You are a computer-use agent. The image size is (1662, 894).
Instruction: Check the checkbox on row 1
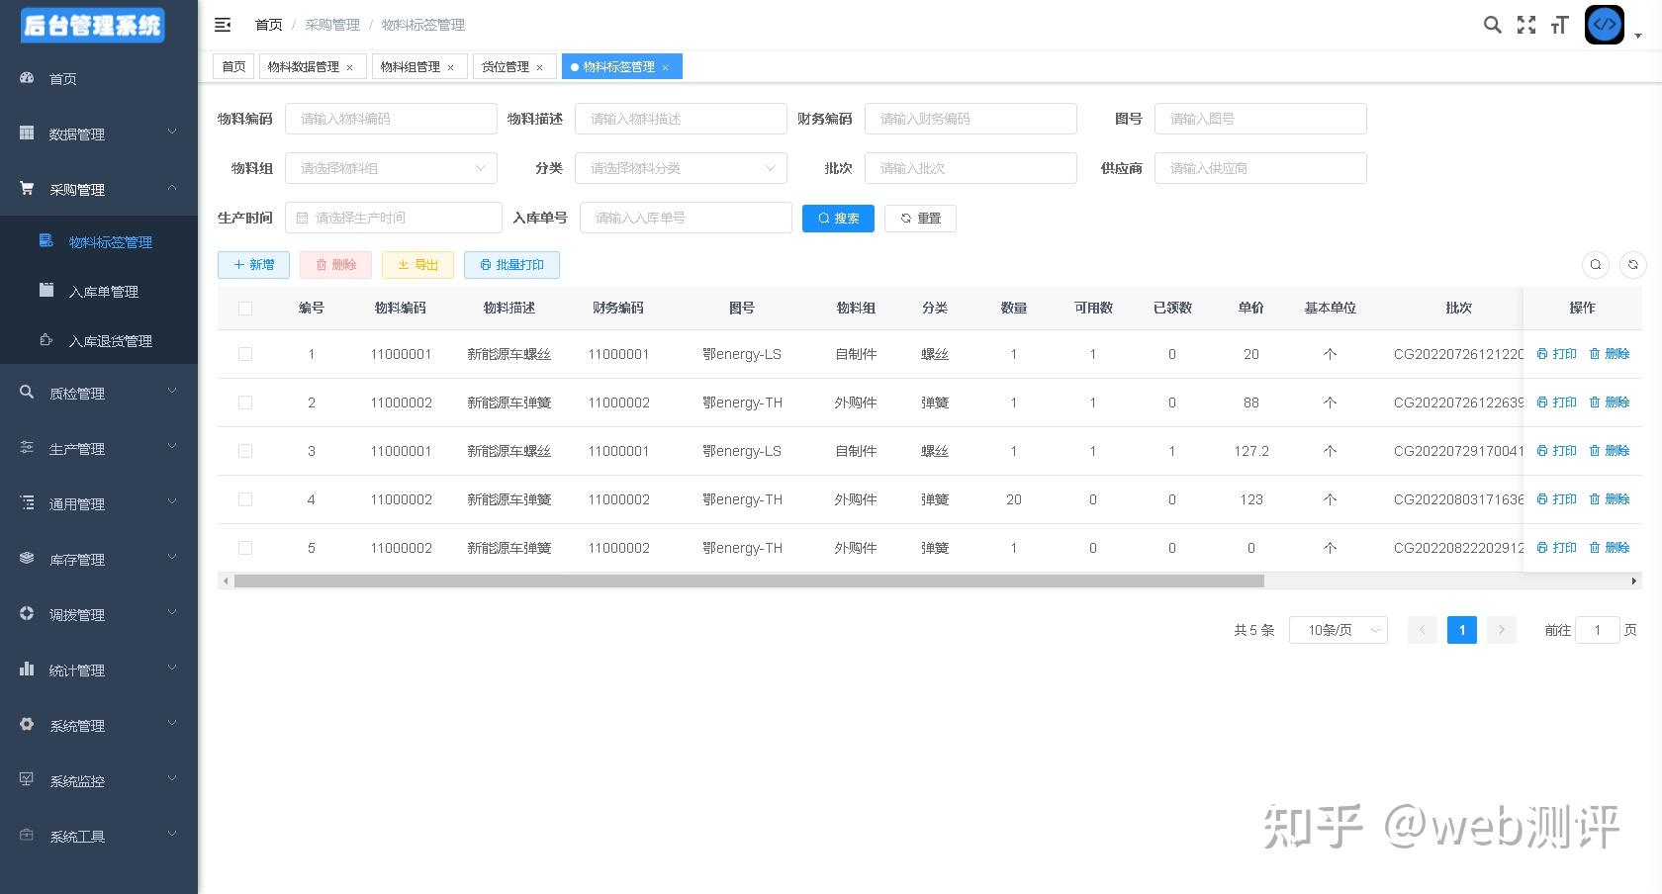click(245, 354)
